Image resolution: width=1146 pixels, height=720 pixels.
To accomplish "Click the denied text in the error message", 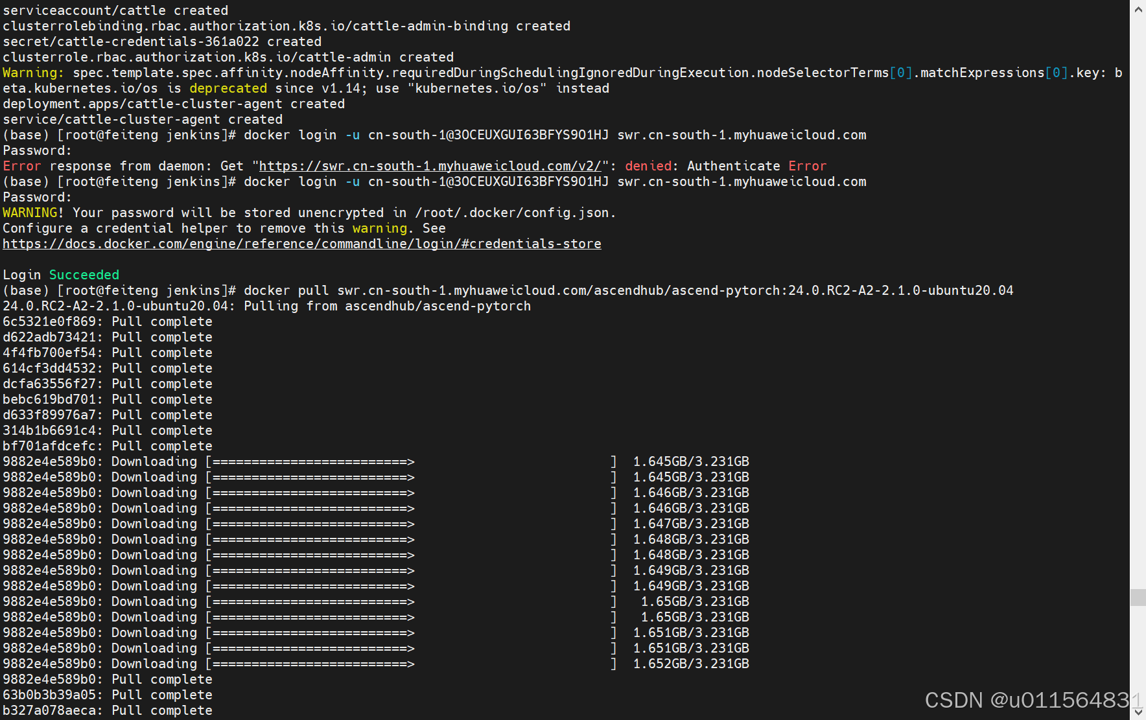I will point(647,166).
